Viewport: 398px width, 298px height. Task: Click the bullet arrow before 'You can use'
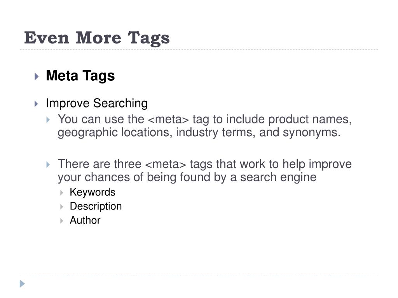coord(48,120)
